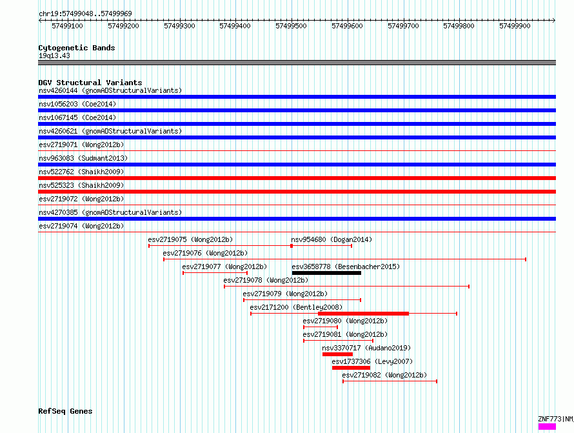Open variant nsv4260621 (gnomADStructuralVariants) label
Image resolution: width=574 pixels, height=433 pixels.
(x=110, y=131)
